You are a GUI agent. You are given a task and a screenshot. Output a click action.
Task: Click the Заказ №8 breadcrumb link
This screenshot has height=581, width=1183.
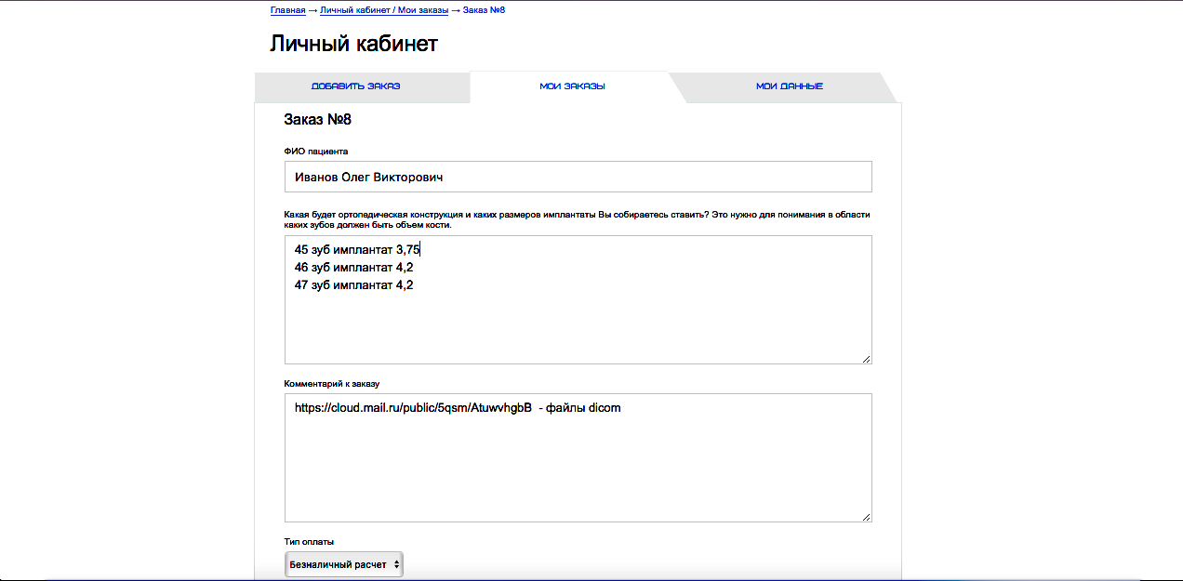pos(484,10)
